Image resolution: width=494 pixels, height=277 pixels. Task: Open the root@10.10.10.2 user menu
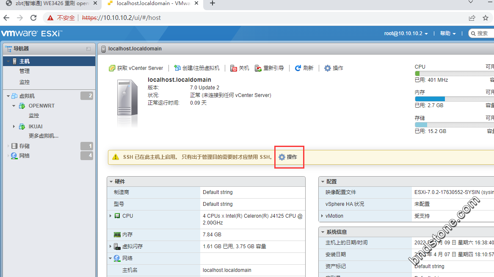(x=406, y=33)
